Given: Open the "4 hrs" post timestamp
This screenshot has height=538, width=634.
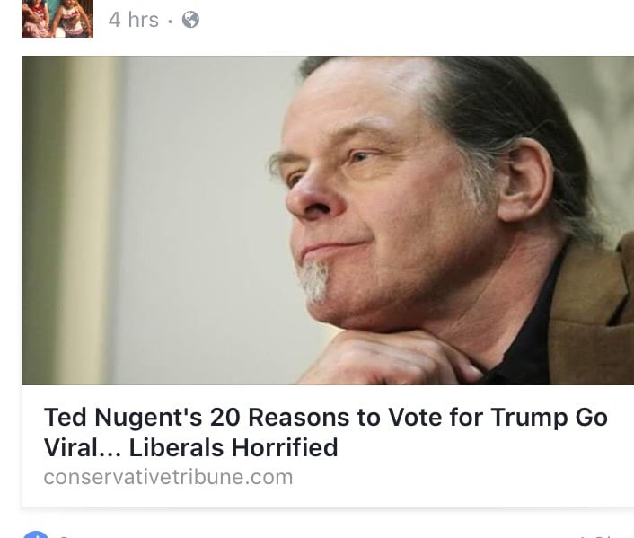Looking at the screenshot, I should tap(134, 20).
